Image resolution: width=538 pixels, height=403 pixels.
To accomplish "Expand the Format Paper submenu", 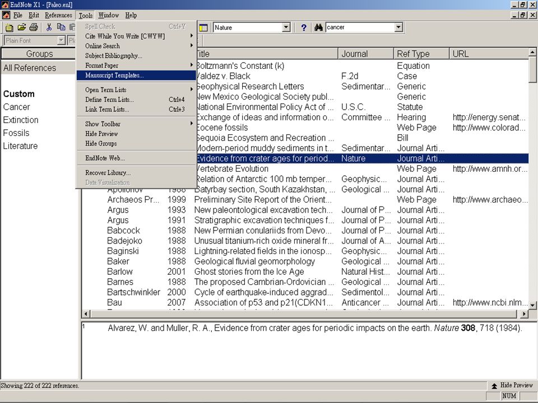I will (x=136, y=65).
